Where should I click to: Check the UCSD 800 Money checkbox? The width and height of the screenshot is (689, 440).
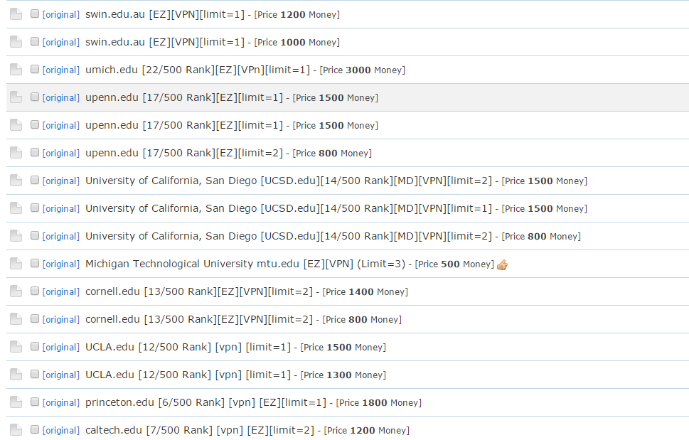35,235
